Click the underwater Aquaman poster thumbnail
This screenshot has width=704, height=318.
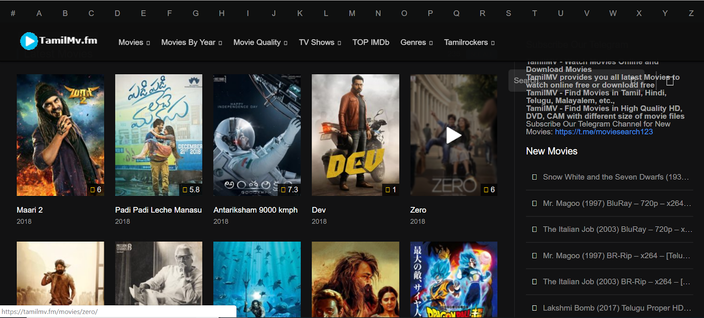pyautogui.click(x=257, y=279)
